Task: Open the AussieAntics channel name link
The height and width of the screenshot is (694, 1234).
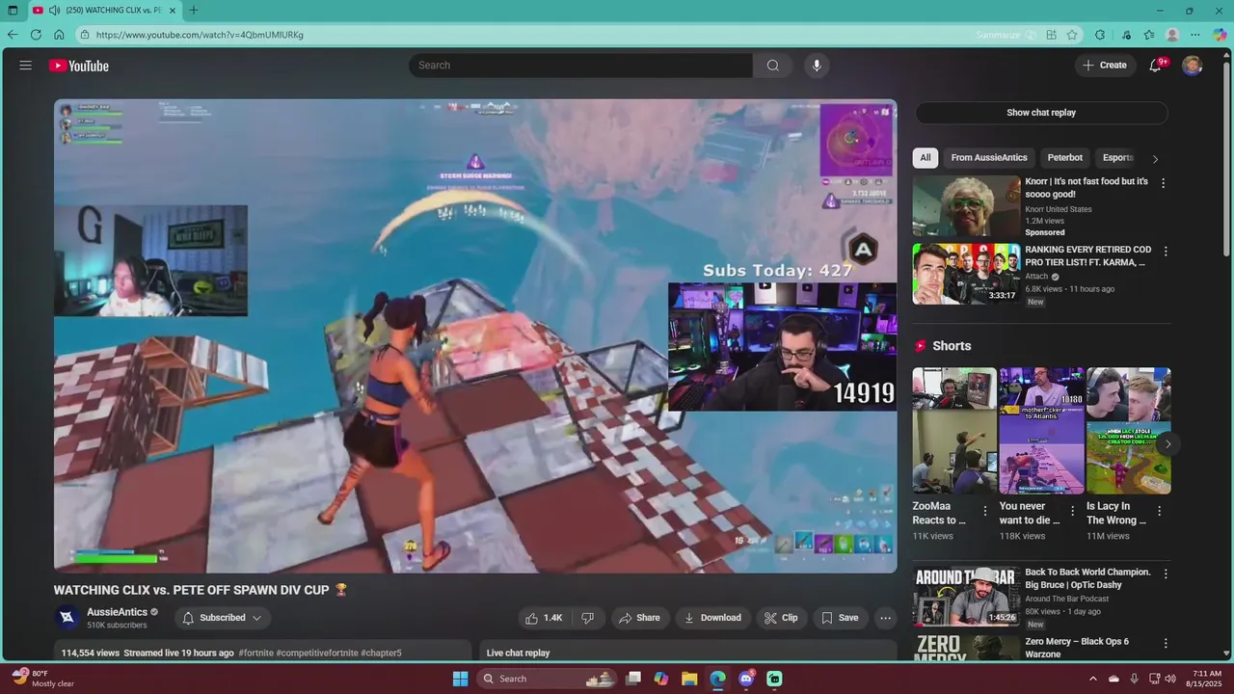Action: point(117,612)
